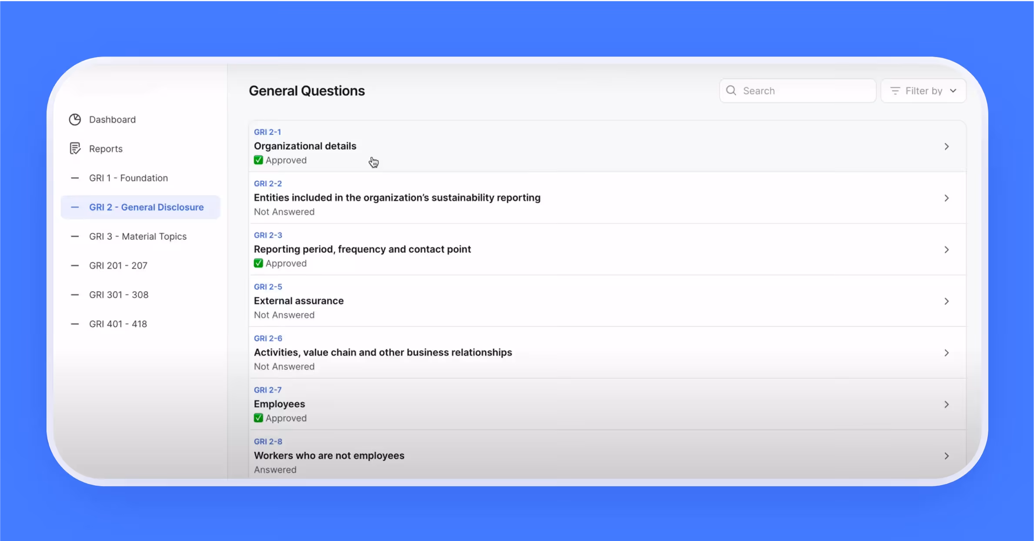Open the GRI 2-6 link

pos(268,338)
